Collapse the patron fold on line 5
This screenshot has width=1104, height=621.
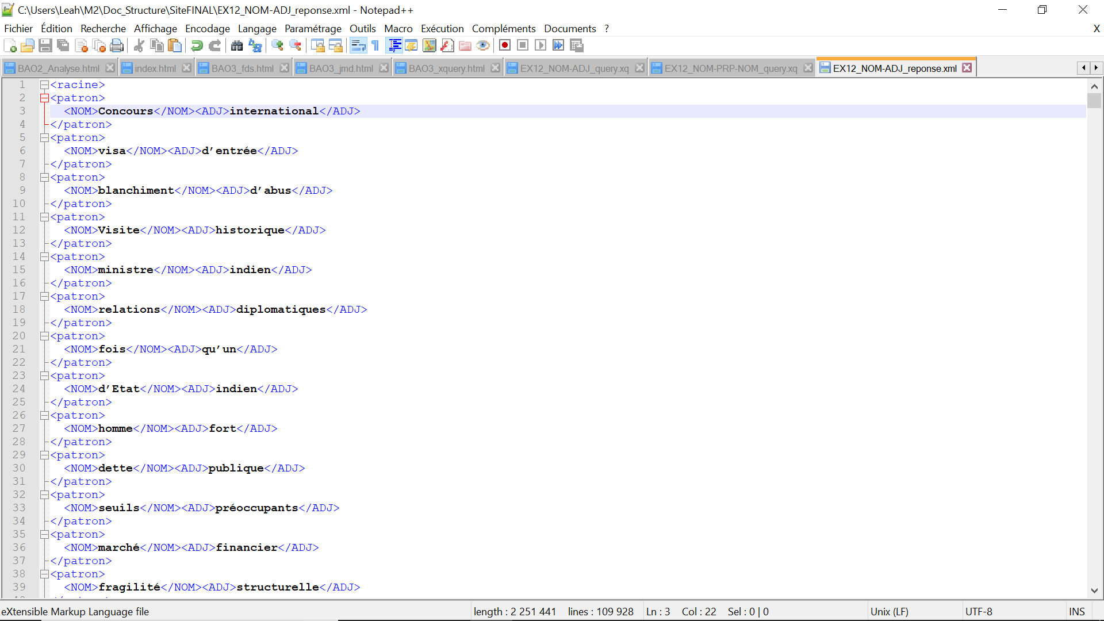[44, 138]
